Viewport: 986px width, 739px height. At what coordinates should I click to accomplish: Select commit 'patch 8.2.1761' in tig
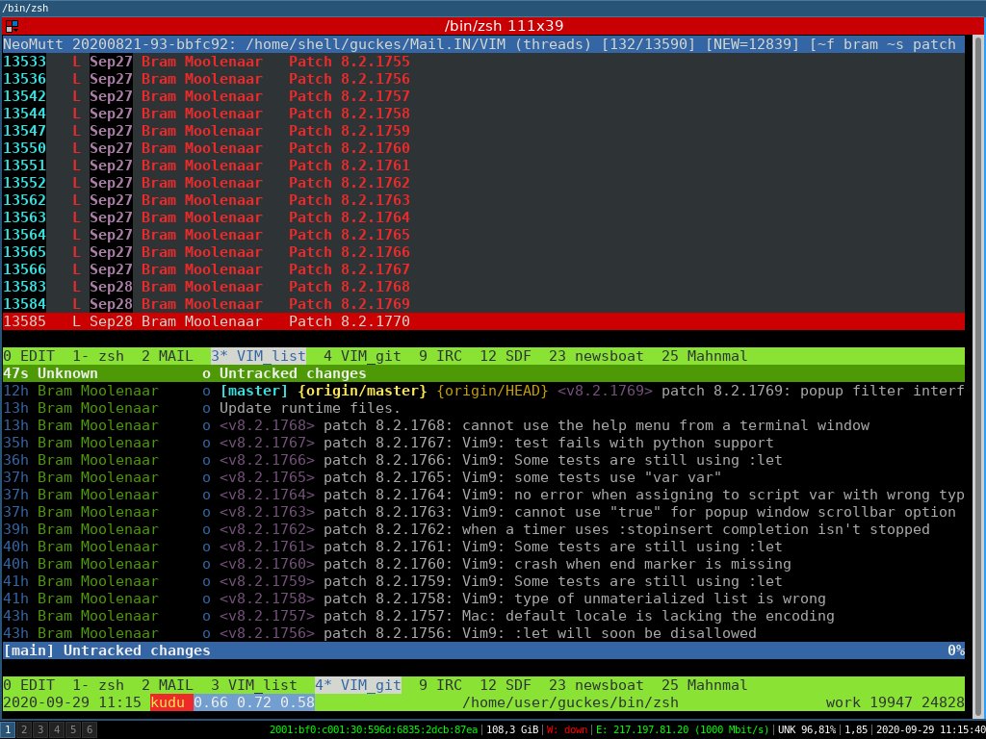(x=483, y=547)
